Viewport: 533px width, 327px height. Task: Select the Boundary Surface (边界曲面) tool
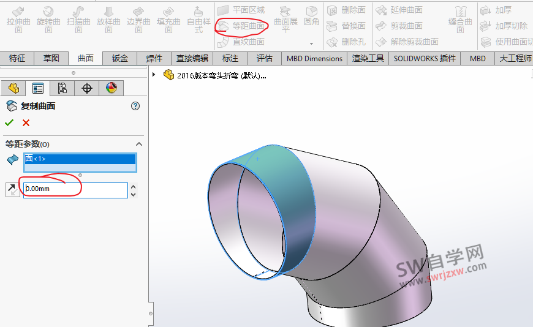tap(138, 20)
